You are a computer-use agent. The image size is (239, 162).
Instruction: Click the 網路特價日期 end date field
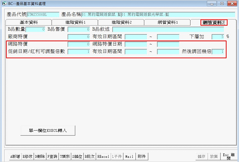[168, 44]
